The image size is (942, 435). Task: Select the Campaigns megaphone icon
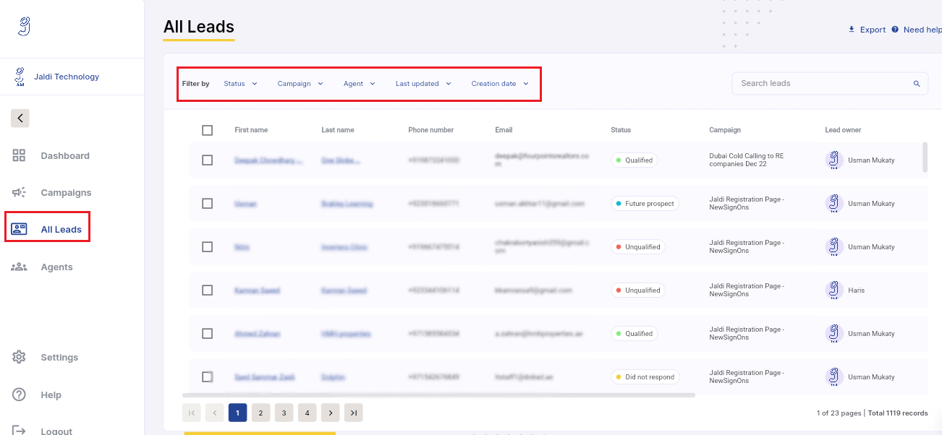[x=18, y=192]
